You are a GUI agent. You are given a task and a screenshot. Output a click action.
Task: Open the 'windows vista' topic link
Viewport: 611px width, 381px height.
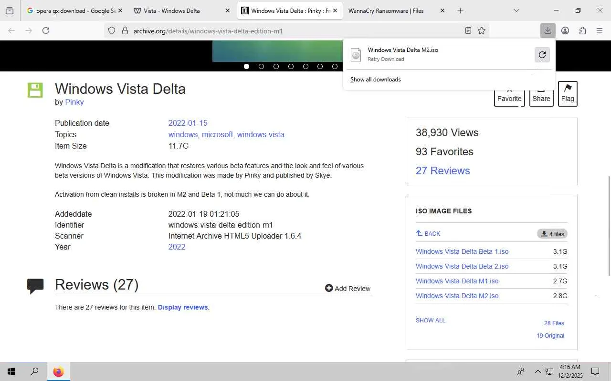point(261,134)
